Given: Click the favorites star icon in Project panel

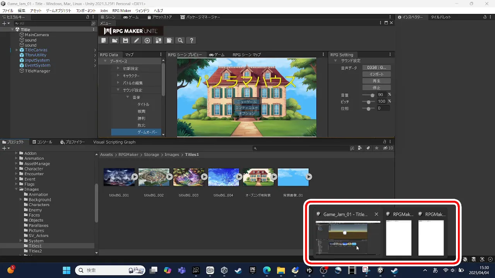Looking at the screenshot, I should tap(376, 148).
